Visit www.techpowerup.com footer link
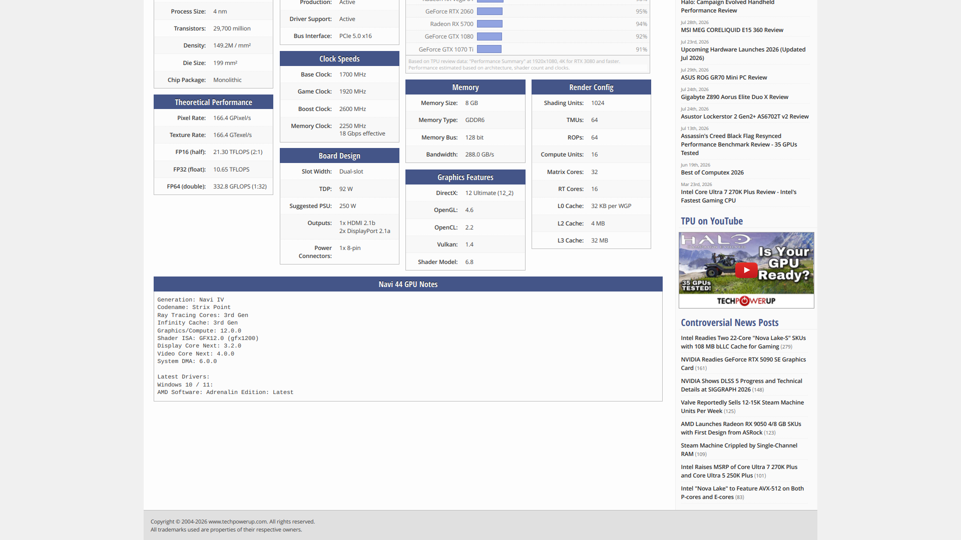The width and height of the screenshot is (961, 540). pos(238,521)
